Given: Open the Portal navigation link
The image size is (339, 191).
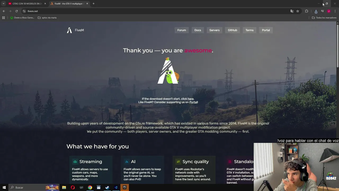Looking at the screenshot, I should pyautogui.click(x=266, y=30).
